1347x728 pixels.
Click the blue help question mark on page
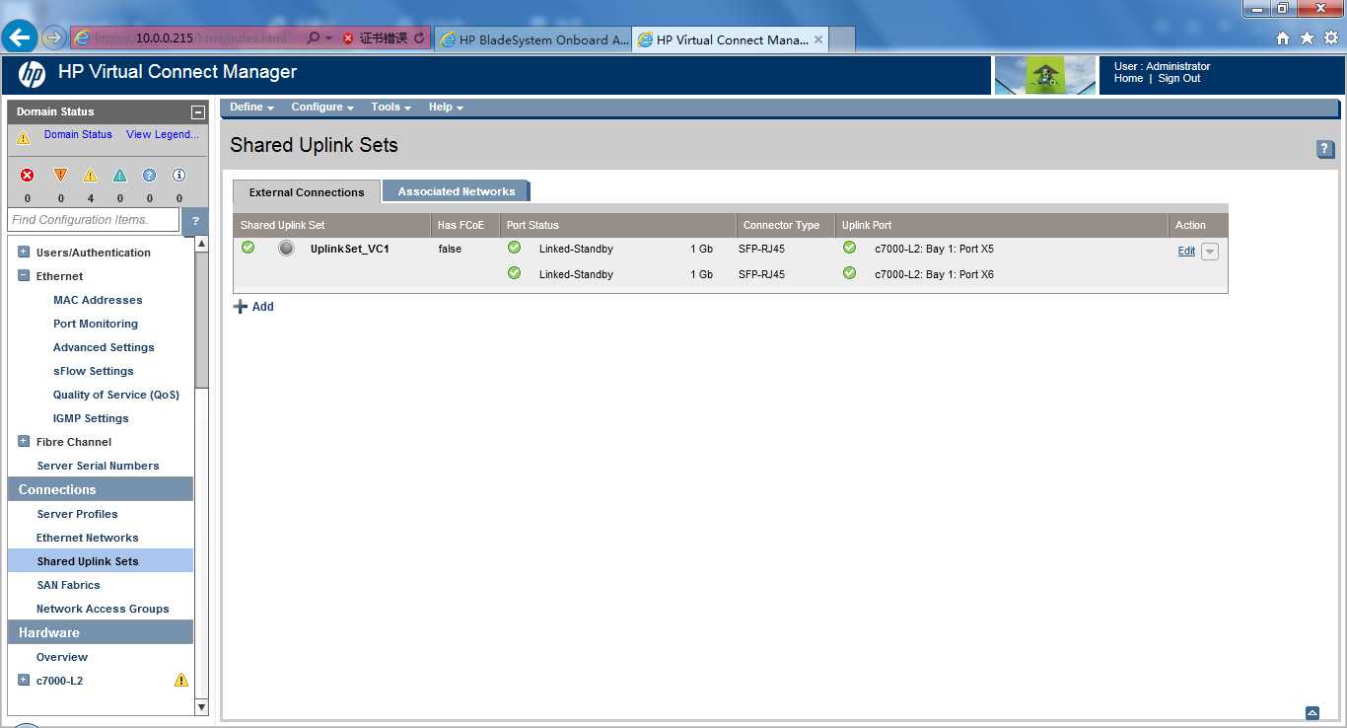coord(1325,149)
